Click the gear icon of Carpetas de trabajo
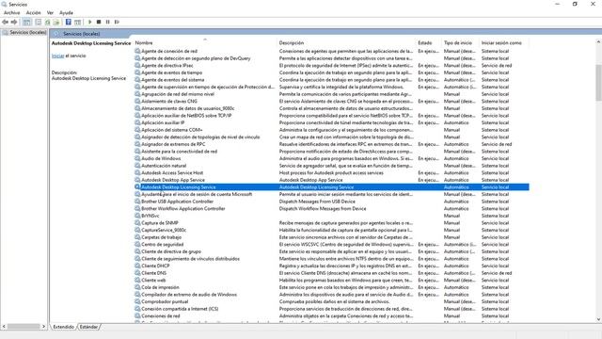 click(x=137, y=237)
